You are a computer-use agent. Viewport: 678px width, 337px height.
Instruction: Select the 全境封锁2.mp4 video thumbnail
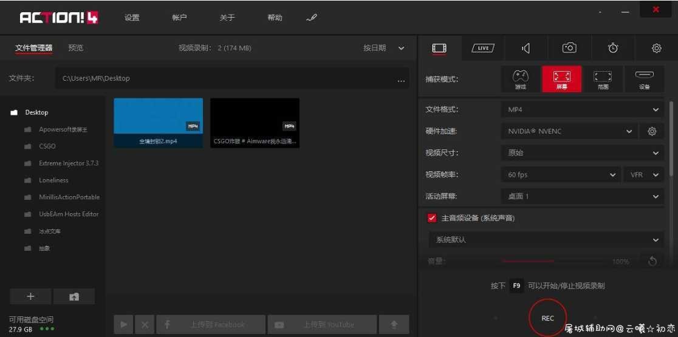(x=158, y=123)
